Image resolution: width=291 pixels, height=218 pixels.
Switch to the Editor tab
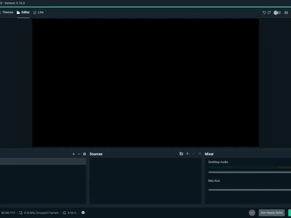pos(23,12)
